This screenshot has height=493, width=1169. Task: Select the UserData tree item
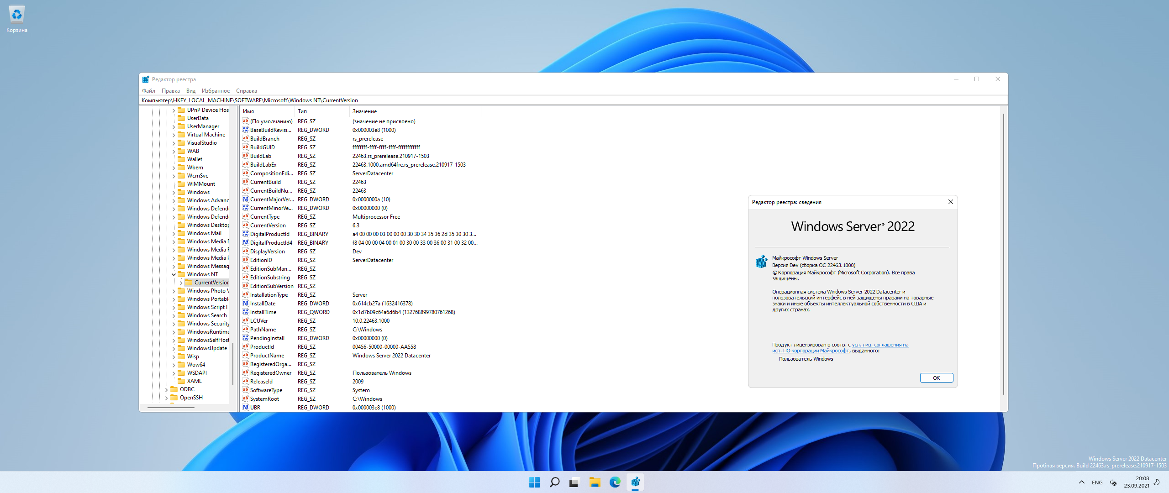pos(198,118)
